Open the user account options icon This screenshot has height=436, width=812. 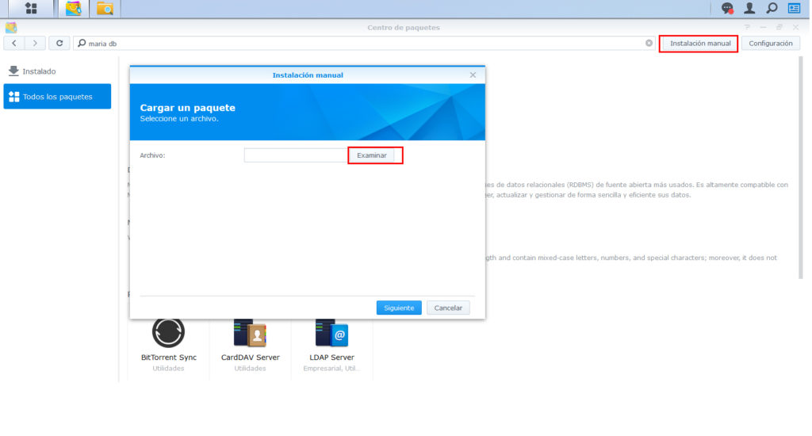tap(749, 9)
